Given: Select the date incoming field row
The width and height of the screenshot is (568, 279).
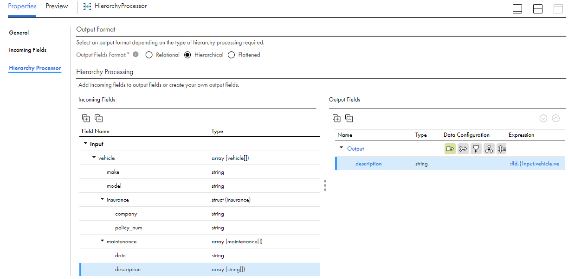Looking at the screenshot, I should pos(200,255).
